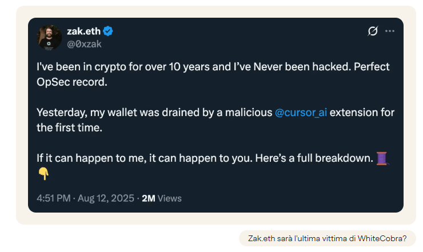Click the 4:51 PM timestamp
This screenshot has height=252, width=423.
click(x=53, y=198)
